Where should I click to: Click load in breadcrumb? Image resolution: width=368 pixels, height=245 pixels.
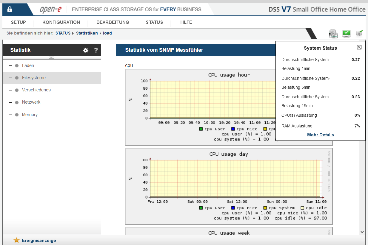point(107,33)
